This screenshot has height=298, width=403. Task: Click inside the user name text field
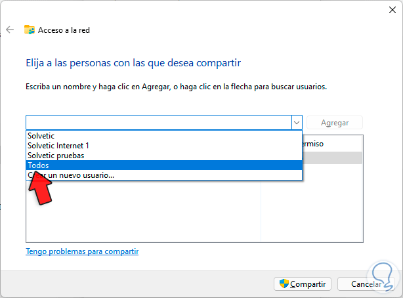pos(158,123)
